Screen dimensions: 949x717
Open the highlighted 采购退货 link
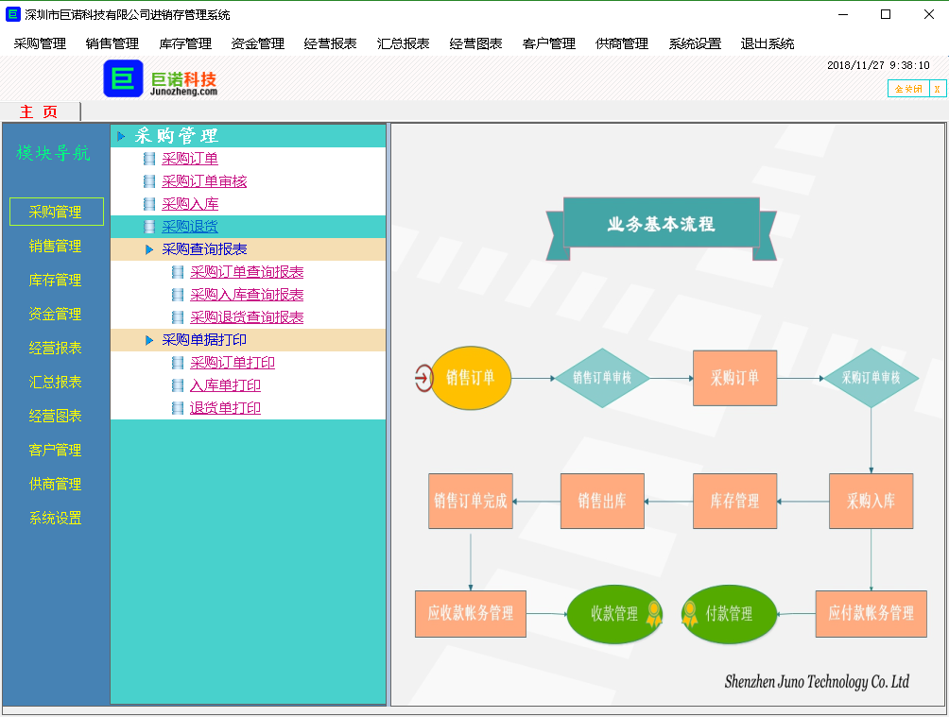click(x=190, y=227)
